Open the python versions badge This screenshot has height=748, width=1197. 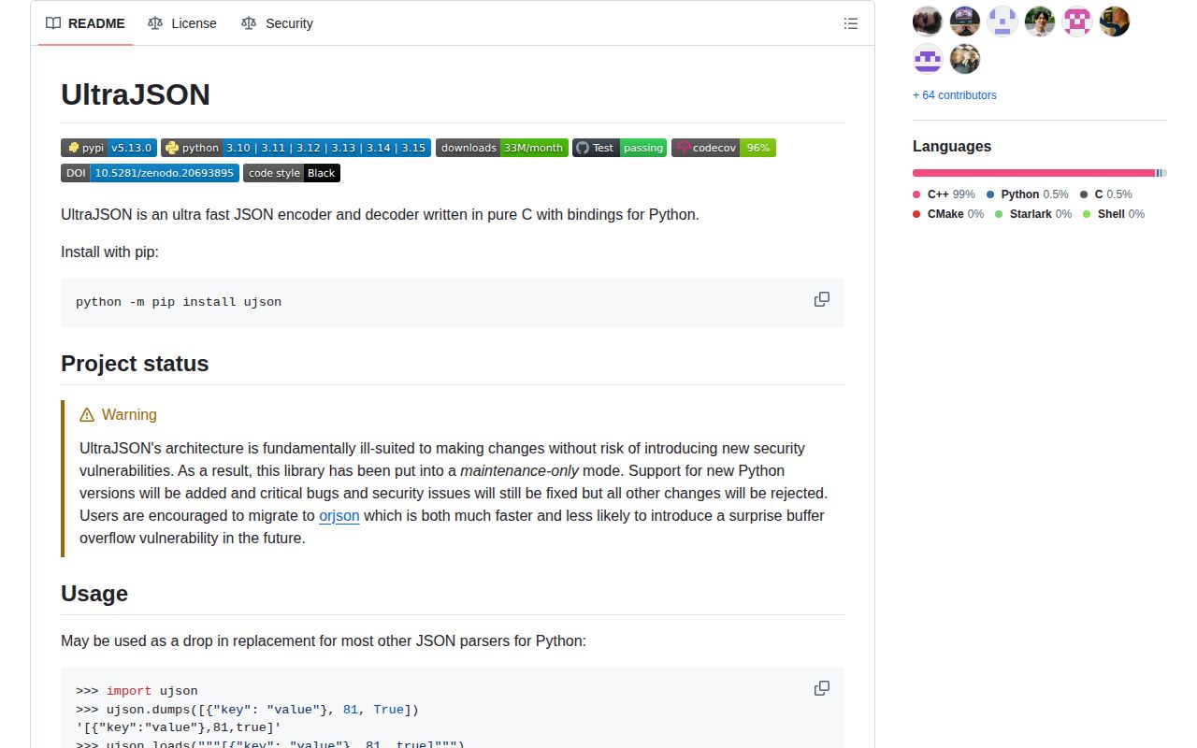point(296,148)
